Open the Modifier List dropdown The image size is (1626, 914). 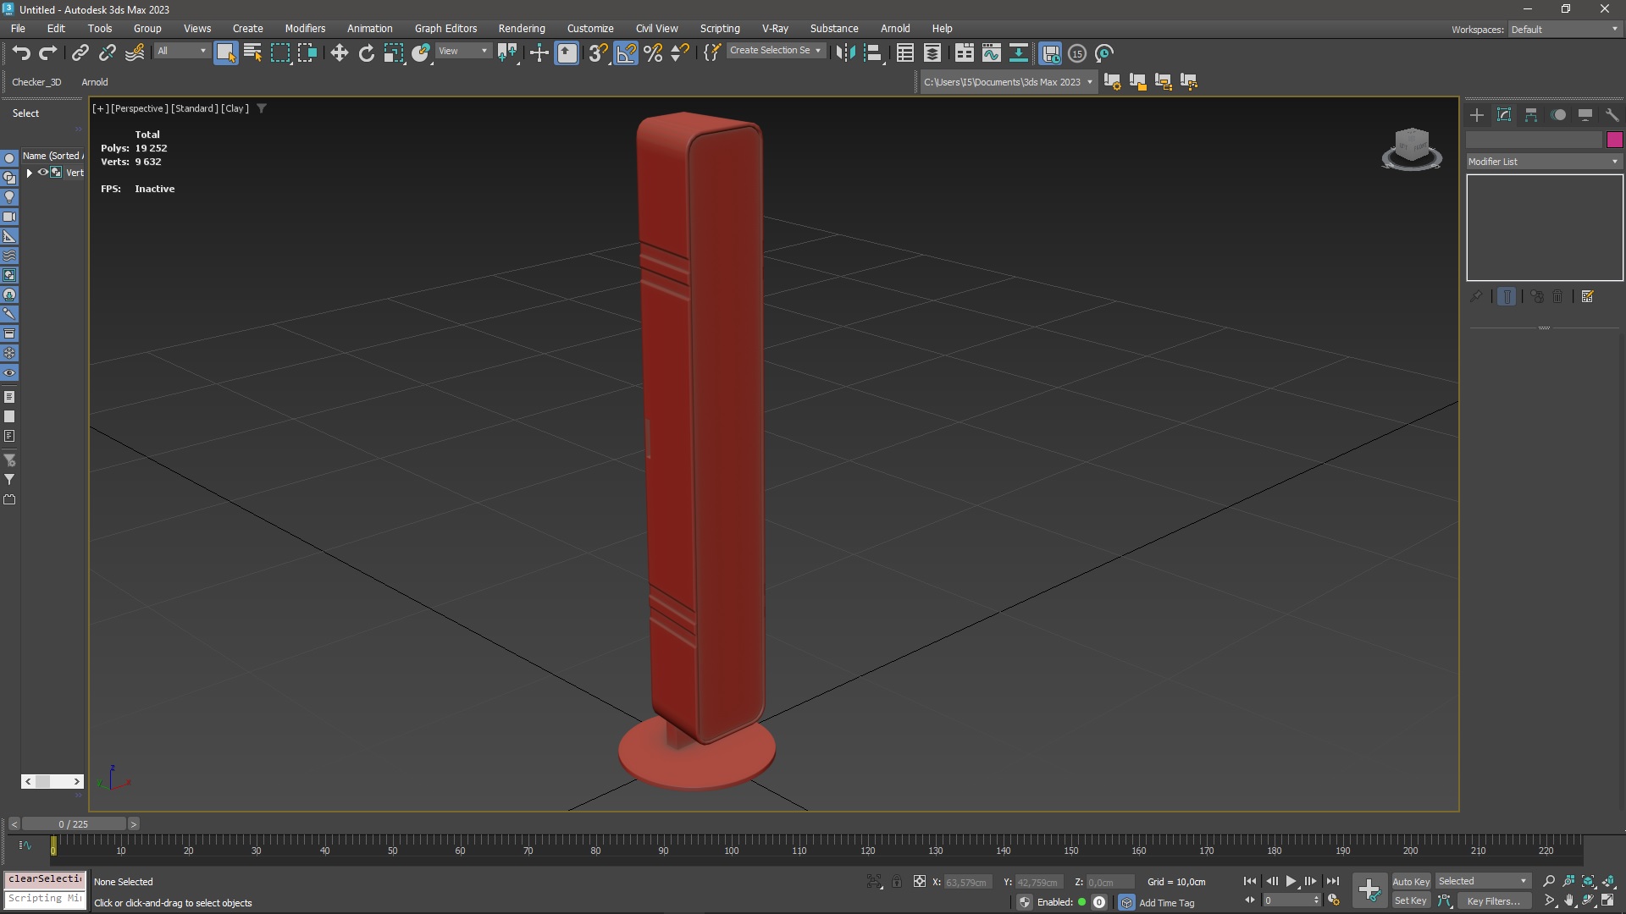(x=1544, y=162)
